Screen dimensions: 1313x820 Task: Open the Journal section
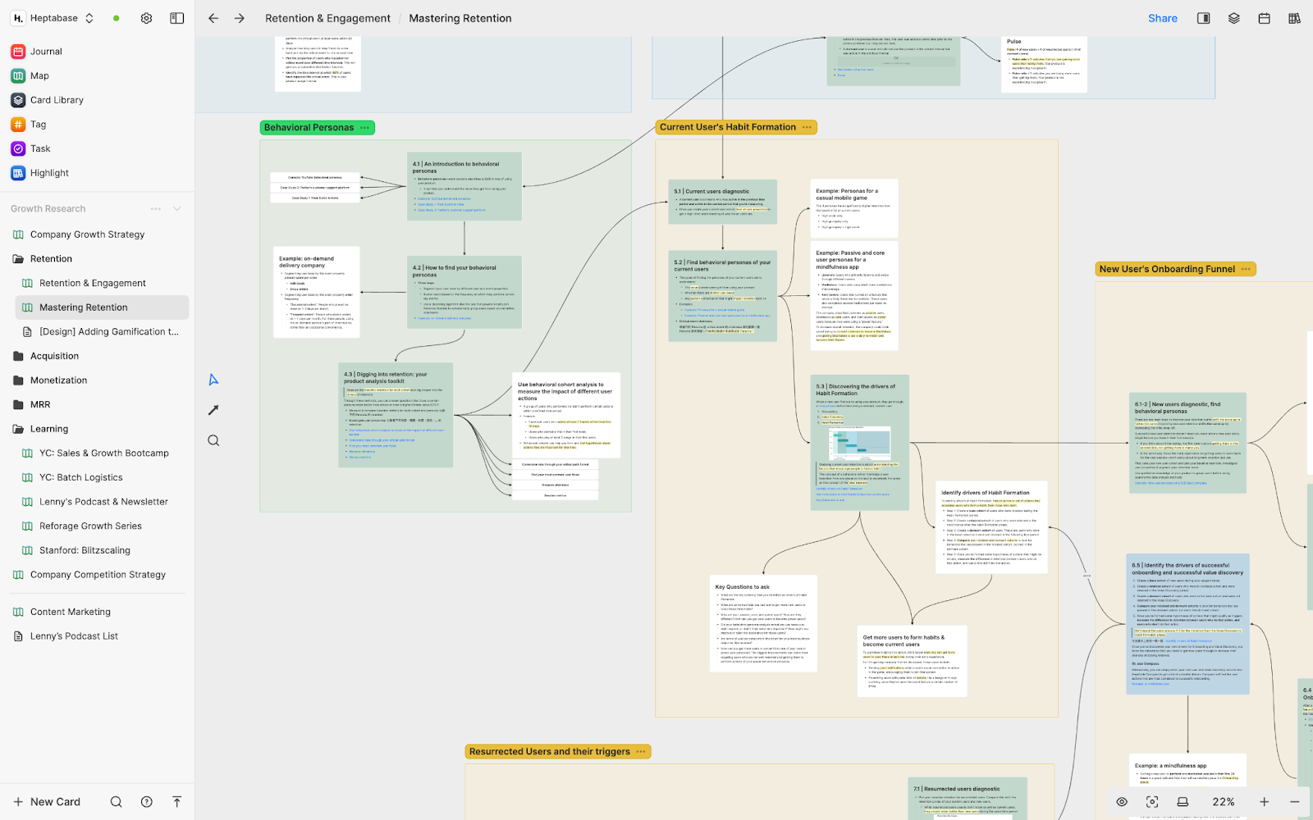click(x=46, y=52)
